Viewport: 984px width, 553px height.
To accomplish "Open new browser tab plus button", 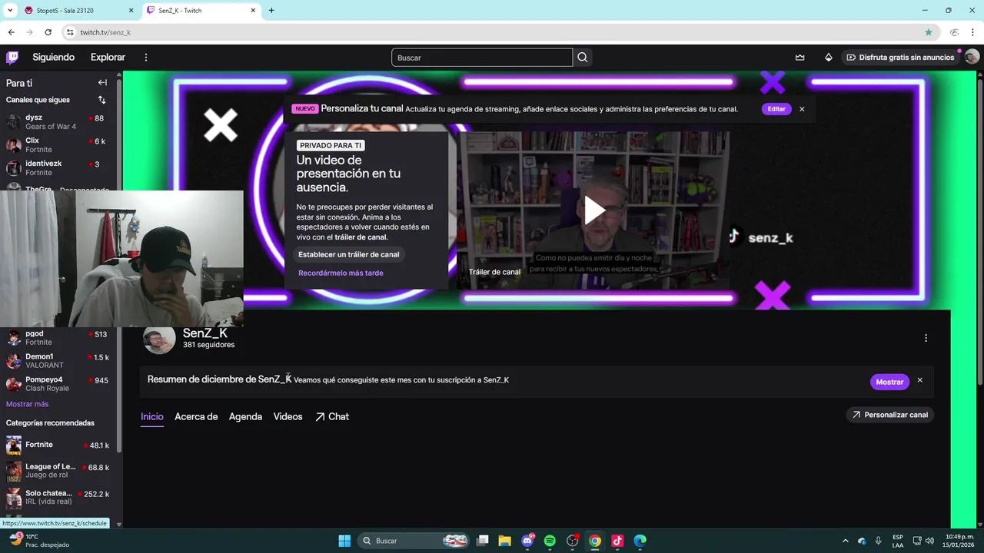I will 271,11.
